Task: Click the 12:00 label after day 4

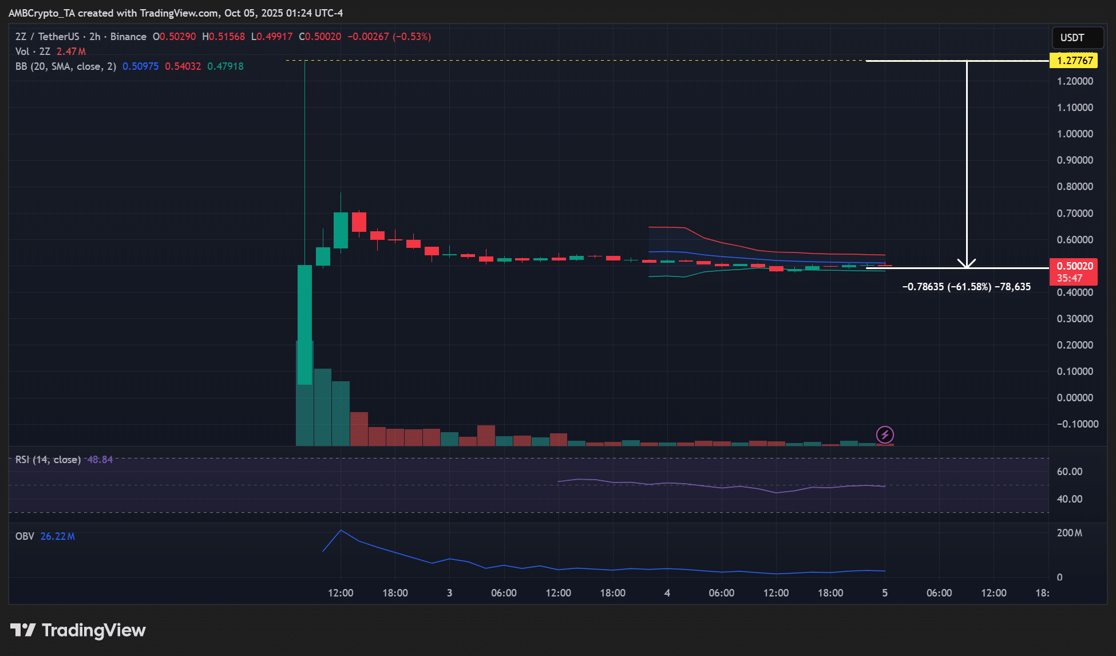Action: [x=775, y=593]
